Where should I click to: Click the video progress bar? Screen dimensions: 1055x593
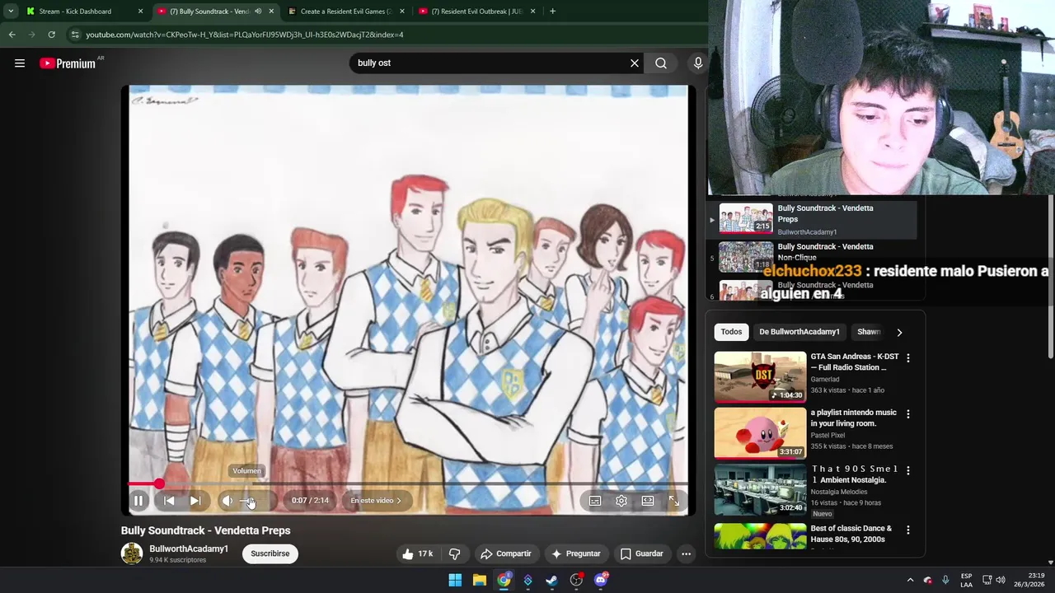pos(408,484)
